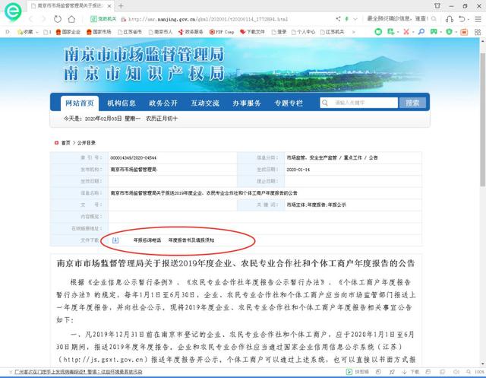Screen dimensions: 486x378
Task: Open a new browser tab
Action: [121, 6]
